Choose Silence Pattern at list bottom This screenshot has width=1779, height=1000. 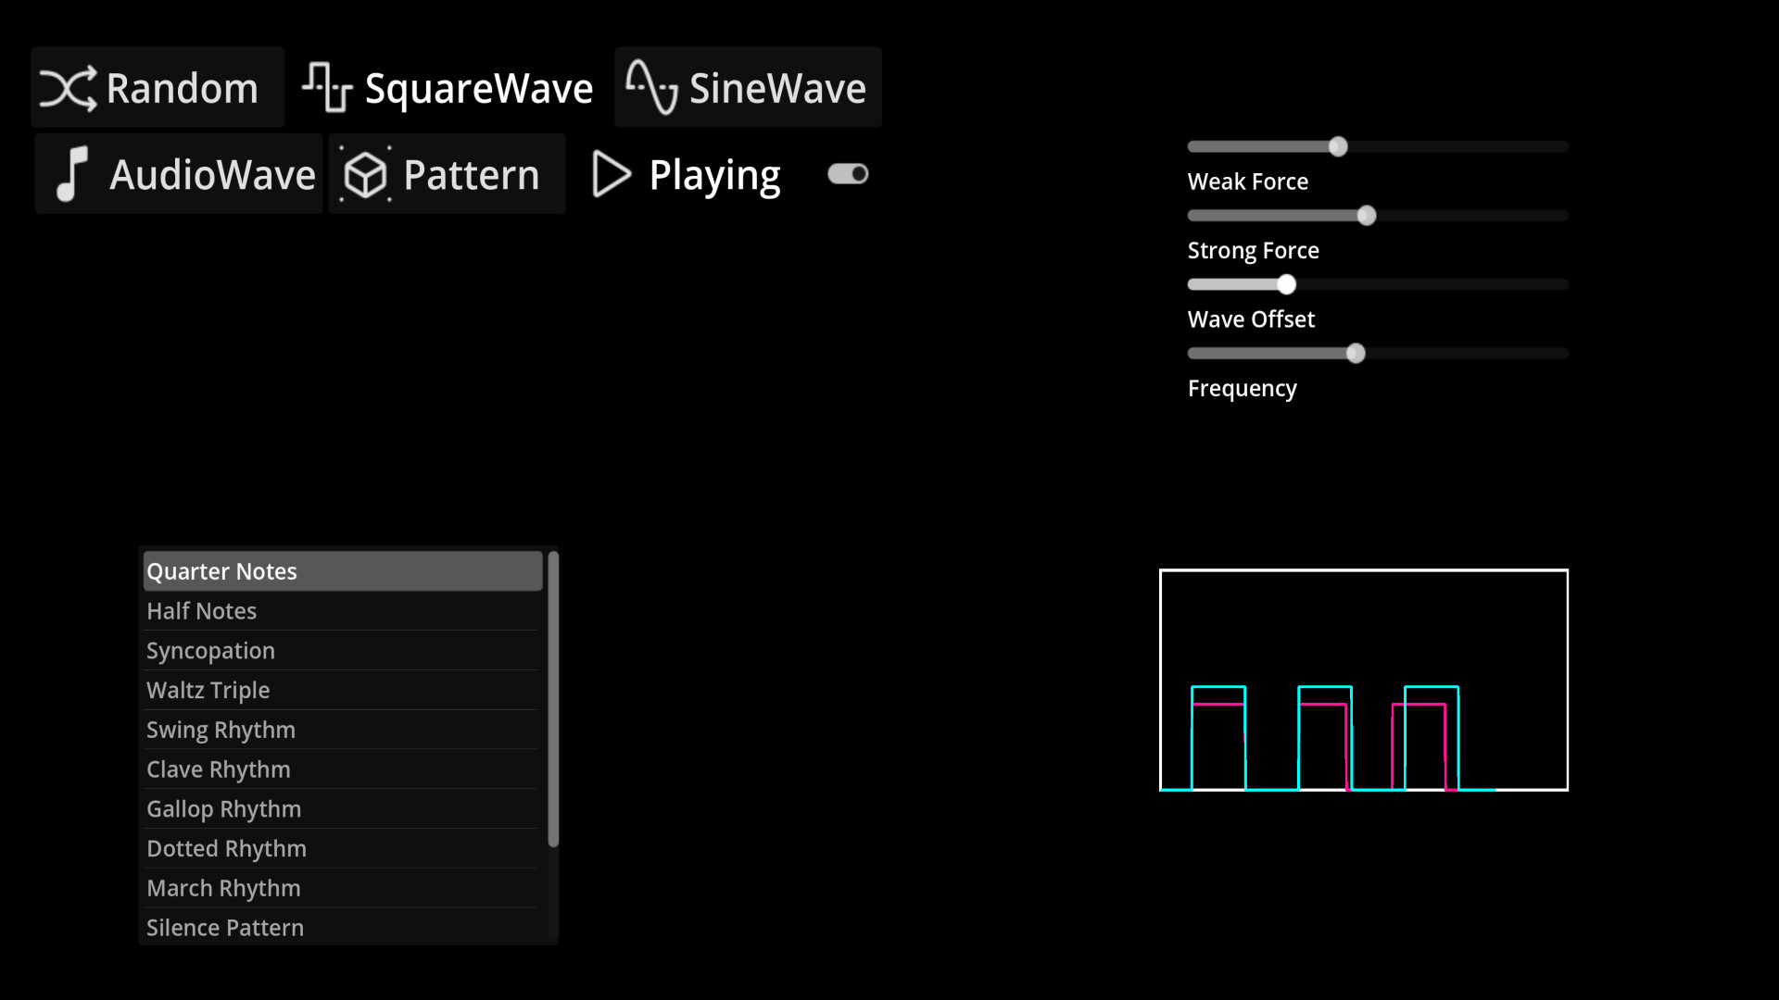(x=340, y=927)
